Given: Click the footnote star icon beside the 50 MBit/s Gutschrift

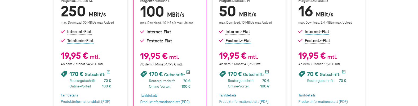Looking at the screenshot, I should (267, 72).
